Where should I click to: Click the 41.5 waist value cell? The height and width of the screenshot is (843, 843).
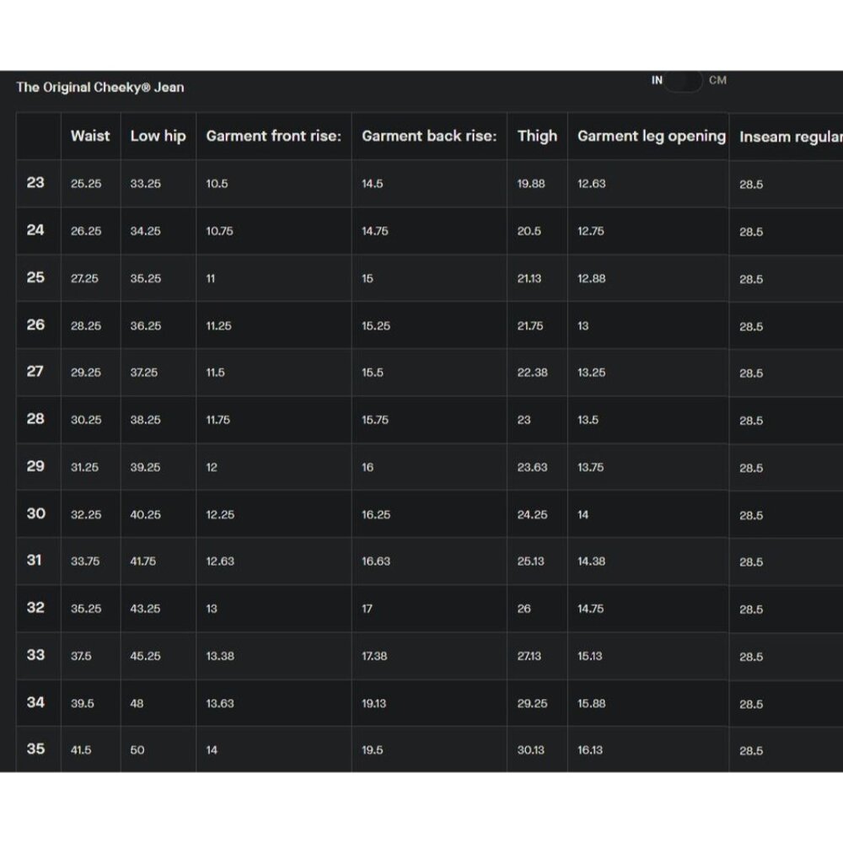(x=82, y=749)
